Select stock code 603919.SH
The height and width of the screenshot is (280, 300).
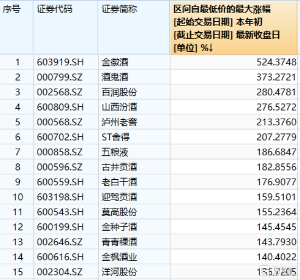point(60,62)
